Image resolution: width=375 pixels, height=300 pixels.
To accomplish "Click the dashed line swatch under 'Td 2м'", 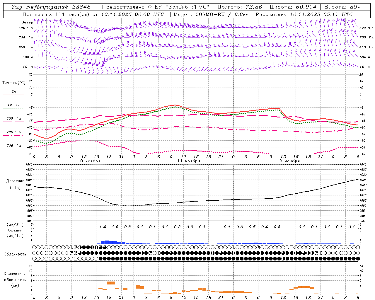I will point(13,108).
